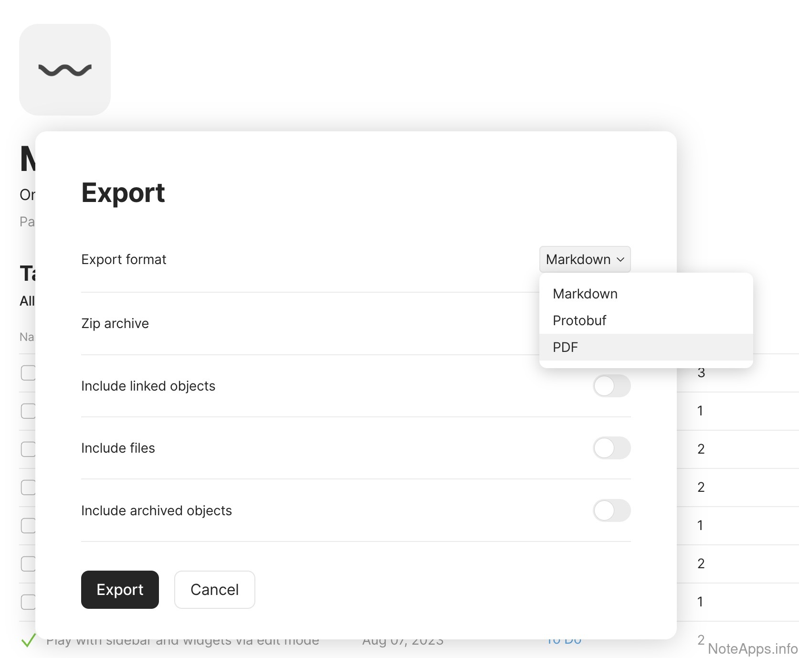Check the last visible row checkbox

click(x=28, y=602)
